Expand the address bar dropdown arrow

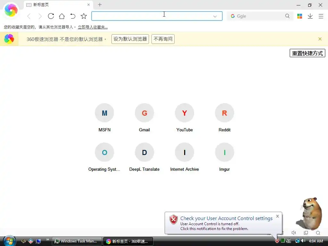point(215,16)
